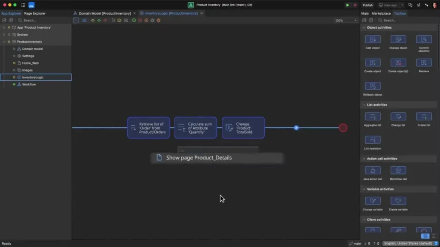
Task: Open the Marketplace cart icon in the top bar
Action: pos(418,5)
